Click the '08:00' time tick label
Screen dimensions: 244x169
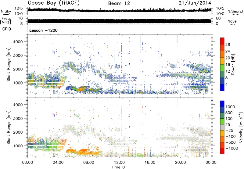[x=89, y=163]
